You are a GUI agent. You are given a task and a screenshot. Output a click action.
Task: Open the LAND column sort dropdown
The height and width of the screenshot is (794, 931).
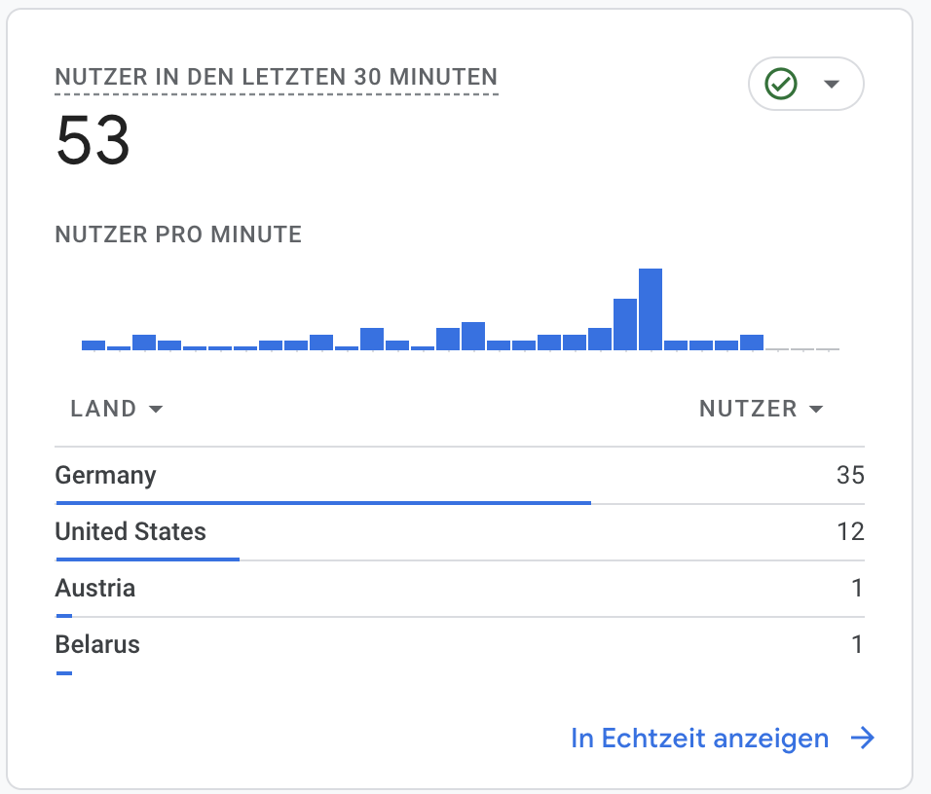click(x=156, y=409)
